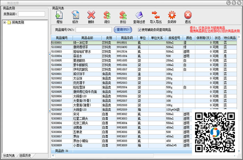Select the row 娃哈哈矿泉水
This screenshot has width=243, height=160.
point(144,51)
